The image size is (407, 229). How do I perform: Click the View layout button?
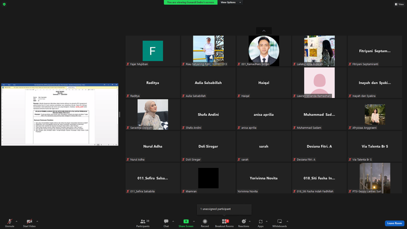(399, 4)
